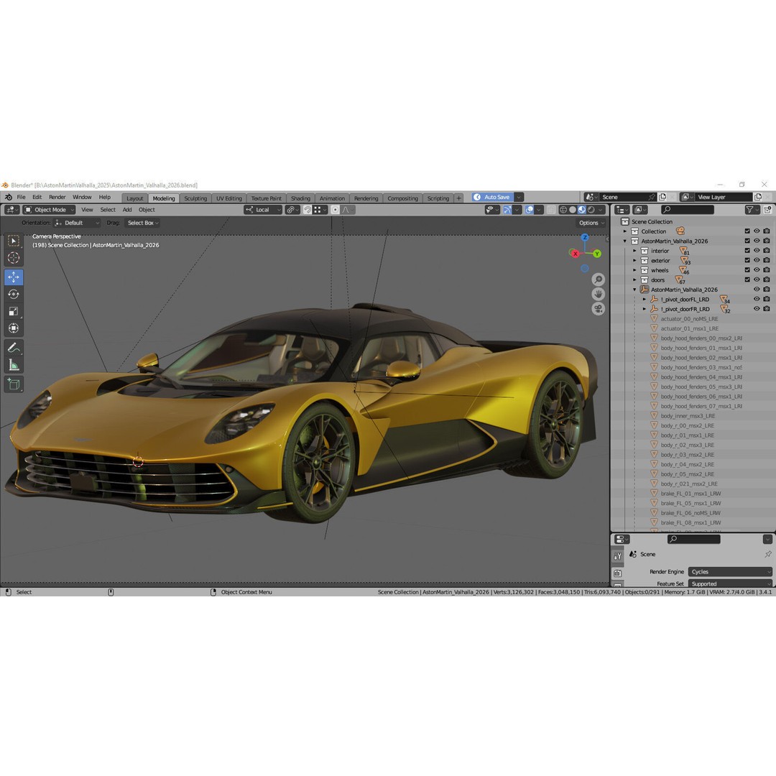Open the Local transform orientation dropdown
The height and width of the screenshot is (776, 776).
(263, 210)
